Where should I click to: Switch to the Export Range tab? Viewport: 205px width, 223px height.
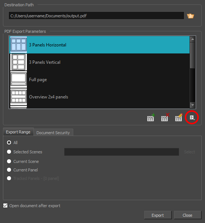pos(18,132)
